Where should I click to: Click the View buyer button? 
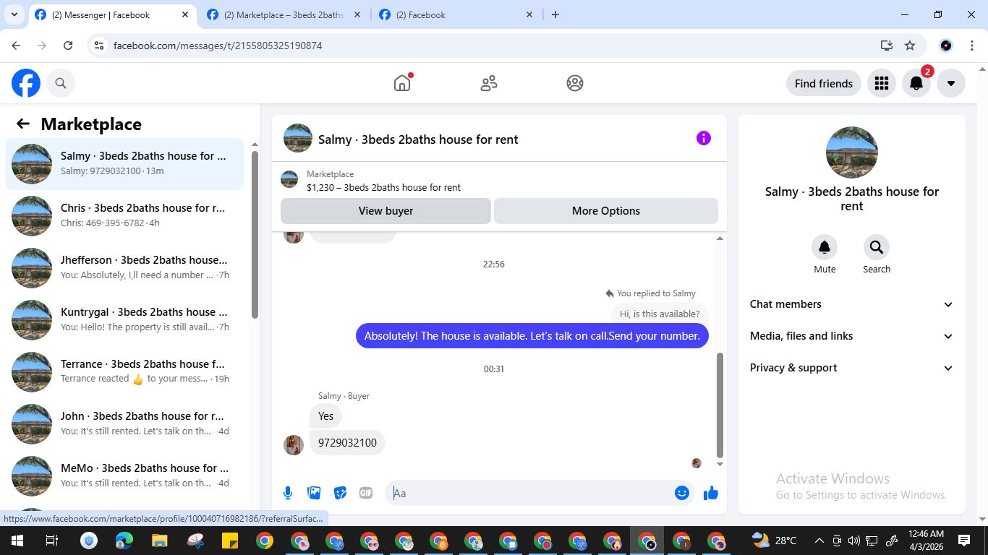(x=386, y=211)
